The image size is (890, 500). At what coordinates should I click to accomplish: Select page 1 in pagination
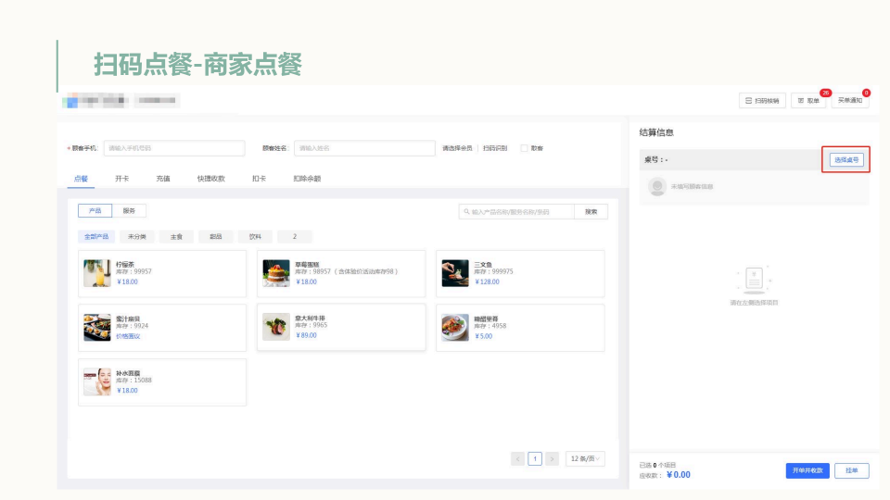pos(535,458)
